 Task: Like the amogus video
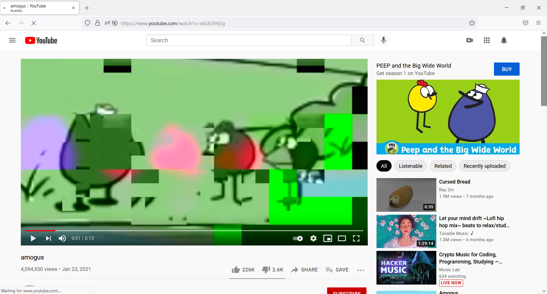coord(236,269)
